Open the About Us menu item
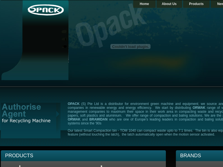Viewport: 223px width, 167px height. coord(169,4)
